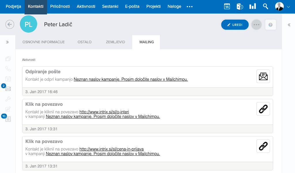The image size is (295, 173).
Task: Open the list sidebar icon with badge 10
Action: (8, 119)
